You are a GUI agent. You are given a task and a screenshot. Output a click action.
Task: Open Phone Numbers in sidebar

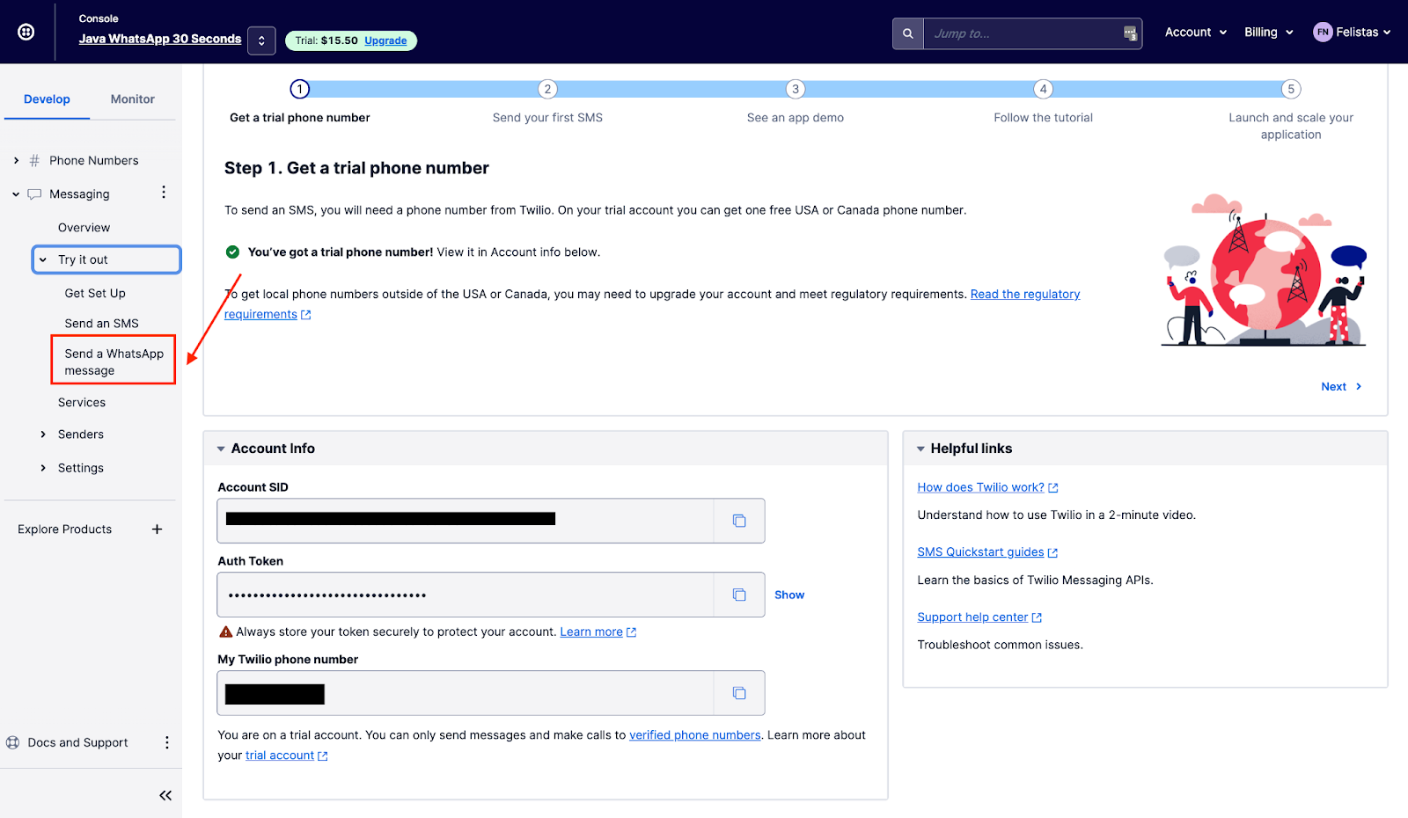coord(94,161)
